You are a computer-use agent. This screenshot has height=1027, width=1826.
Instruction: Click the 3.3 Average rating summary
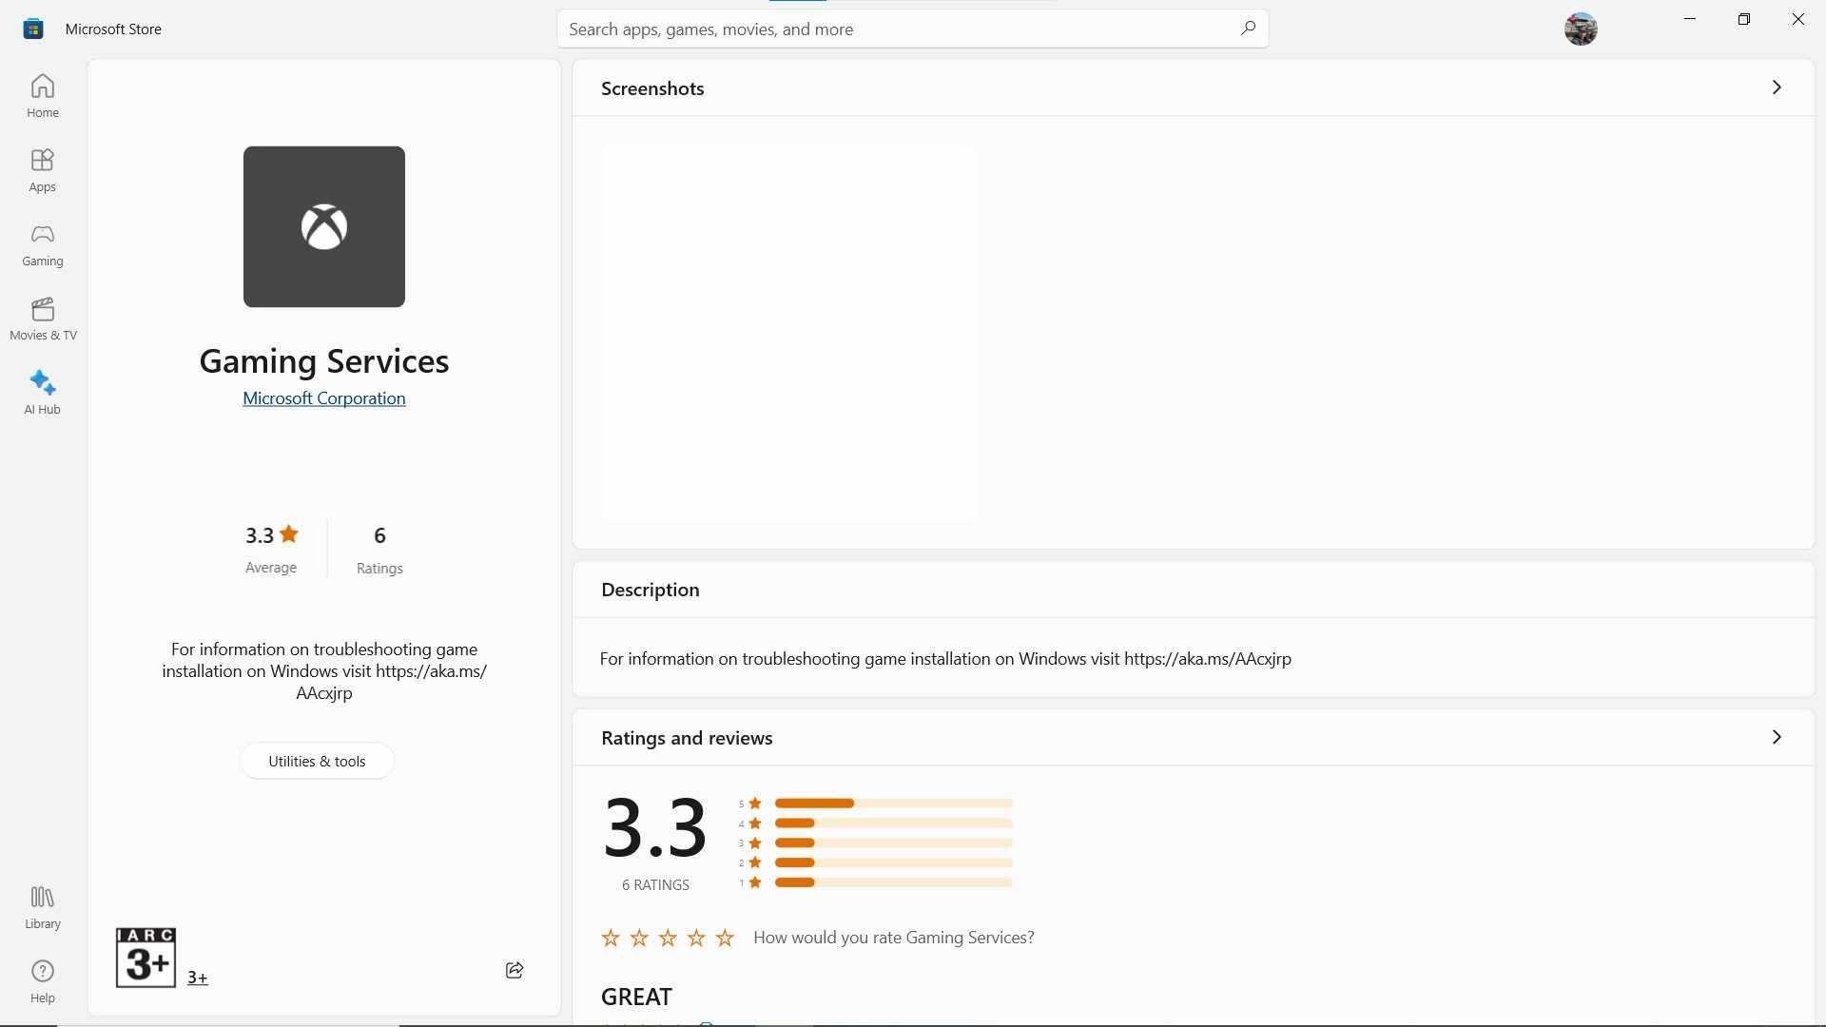[x=271, y=549]
